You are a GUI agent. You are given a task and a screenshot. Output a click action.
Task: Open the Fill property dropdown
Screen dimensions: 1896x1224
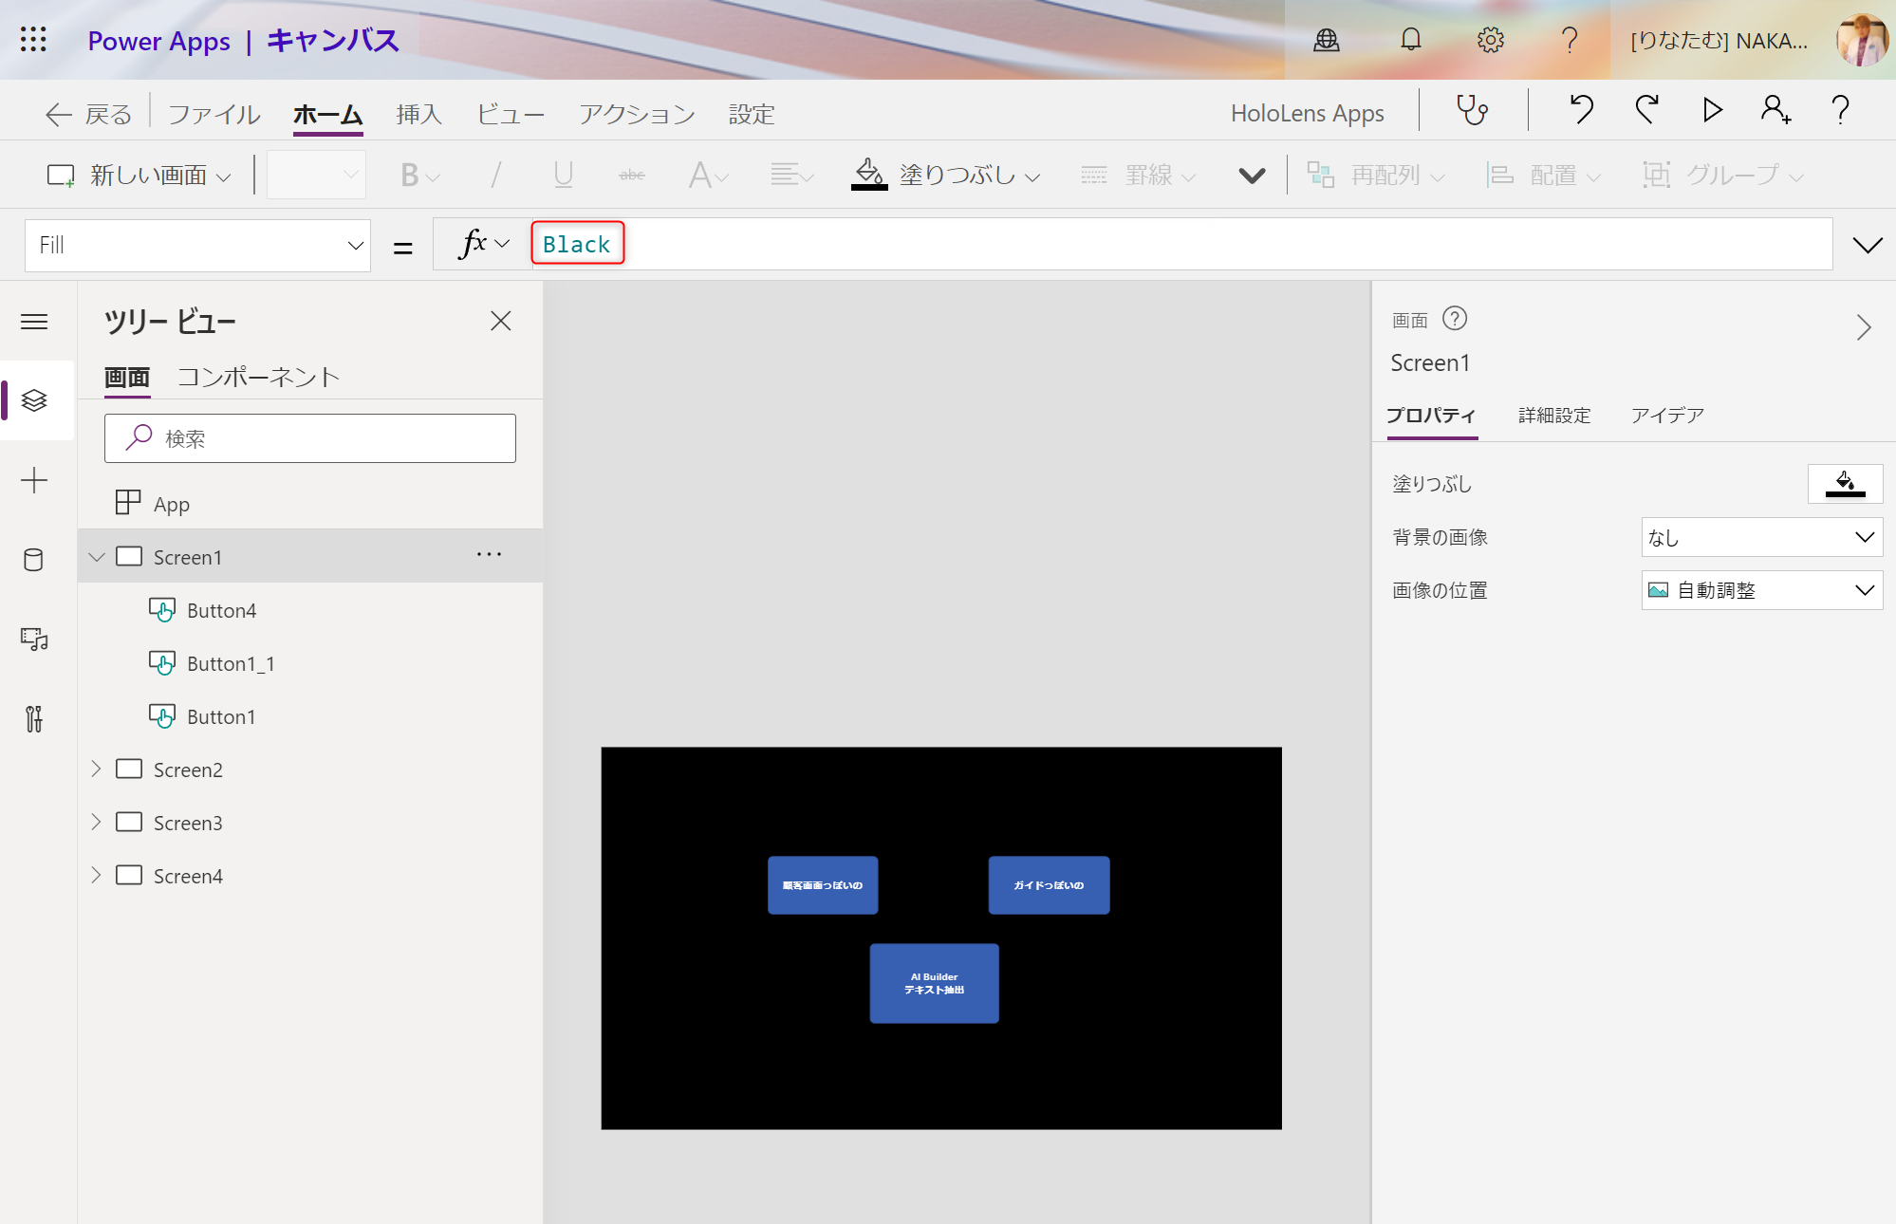[x=197, y=246]
